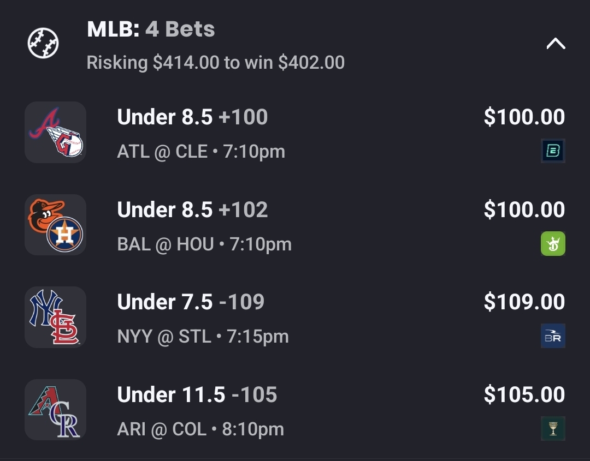View ARI @ COL 8:10pm matchup
Screen dimensions: 590x461
click(x=200, y=429)
